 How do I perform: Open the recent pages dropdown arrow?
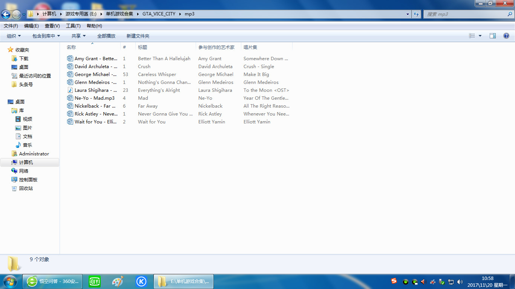pyautogui.click(x=24, y=14)
